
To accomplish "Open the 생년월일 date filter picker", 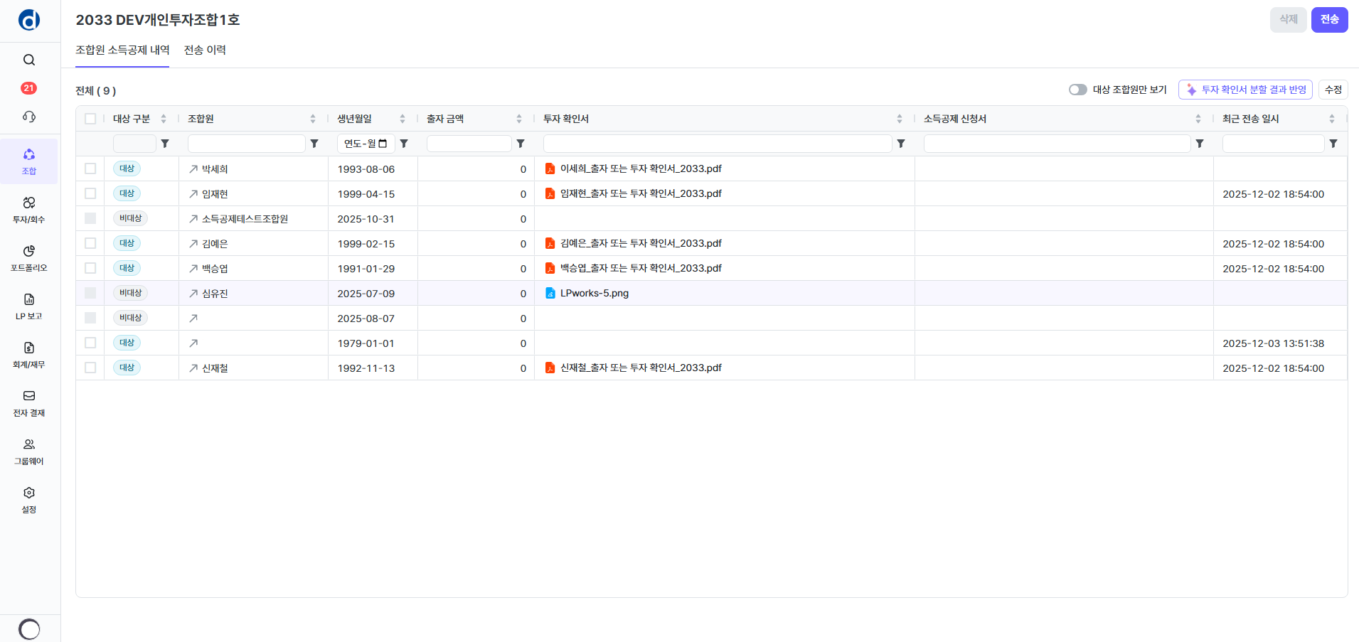I will click(x=383, y=144).
